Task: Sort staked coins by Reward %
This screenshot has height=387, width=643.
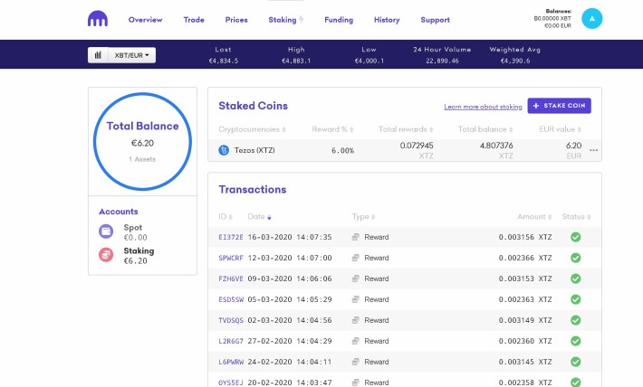Action: pyautogui.click(x=332, y=129)
